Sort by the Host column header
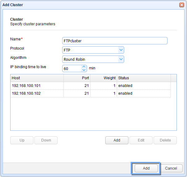Screen dimensions: 187x177 [37, 78]
